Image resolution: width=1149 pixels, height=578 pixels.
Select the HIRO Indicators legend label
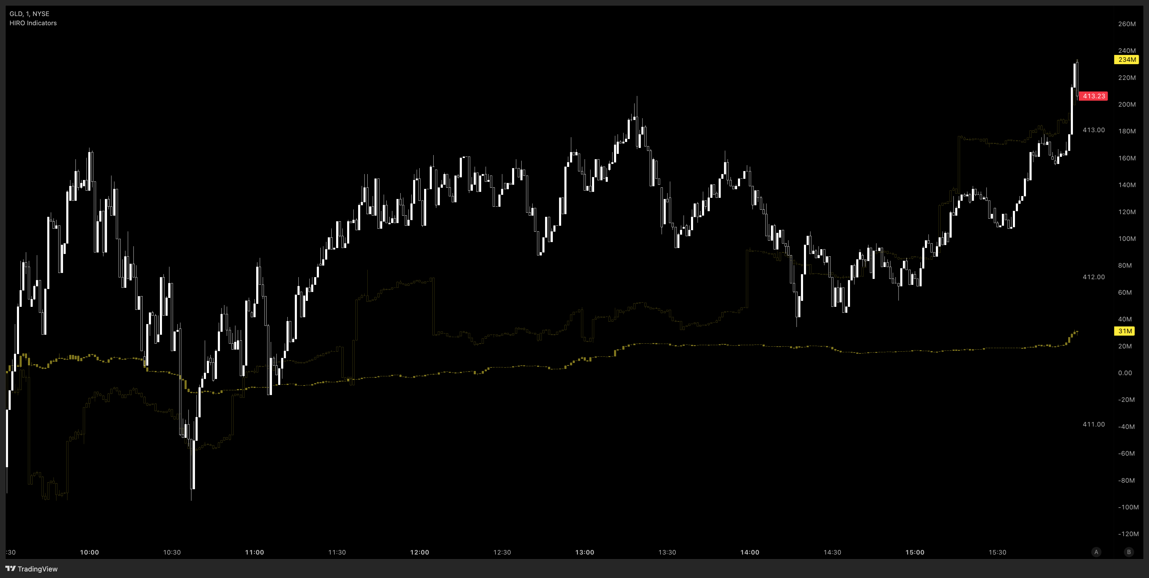pos(33,23)
